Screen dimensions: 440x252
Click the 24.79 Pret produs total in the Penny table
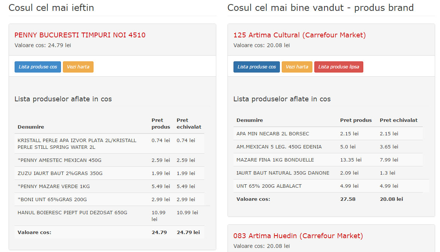point(159,233)
